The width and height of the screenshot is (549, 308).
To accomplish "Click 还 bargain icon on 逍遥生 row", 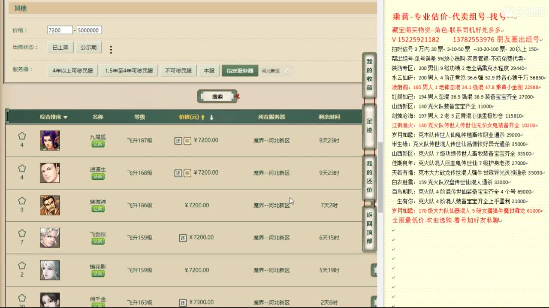I will tap(178, 173).
